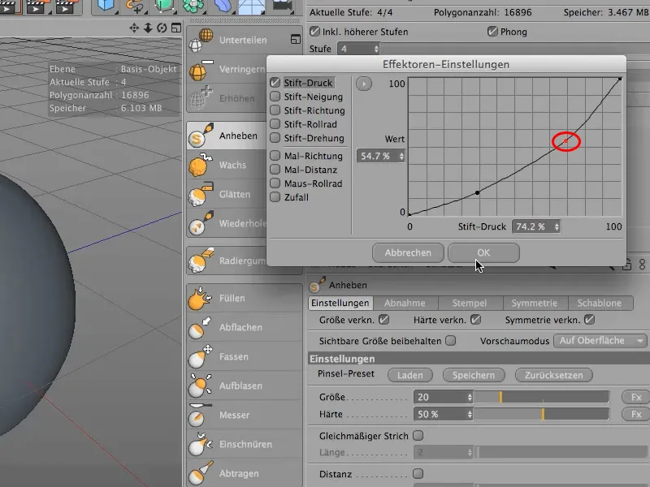Open the Fx button for Größe
This screenshot has width=650, height=487.
tap(636, 397)
